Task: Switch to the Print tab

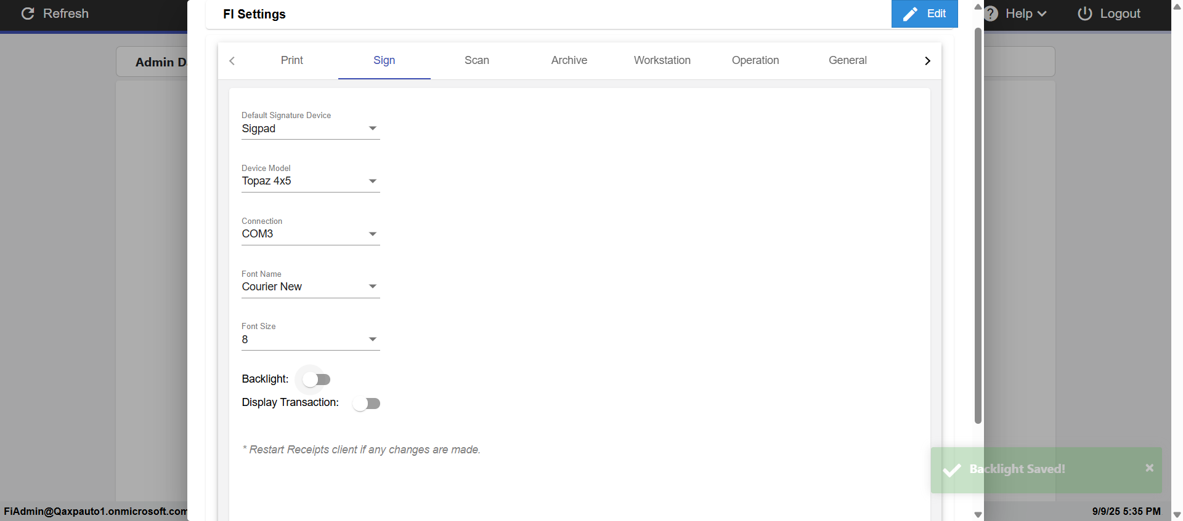Action: coord(292,60)
